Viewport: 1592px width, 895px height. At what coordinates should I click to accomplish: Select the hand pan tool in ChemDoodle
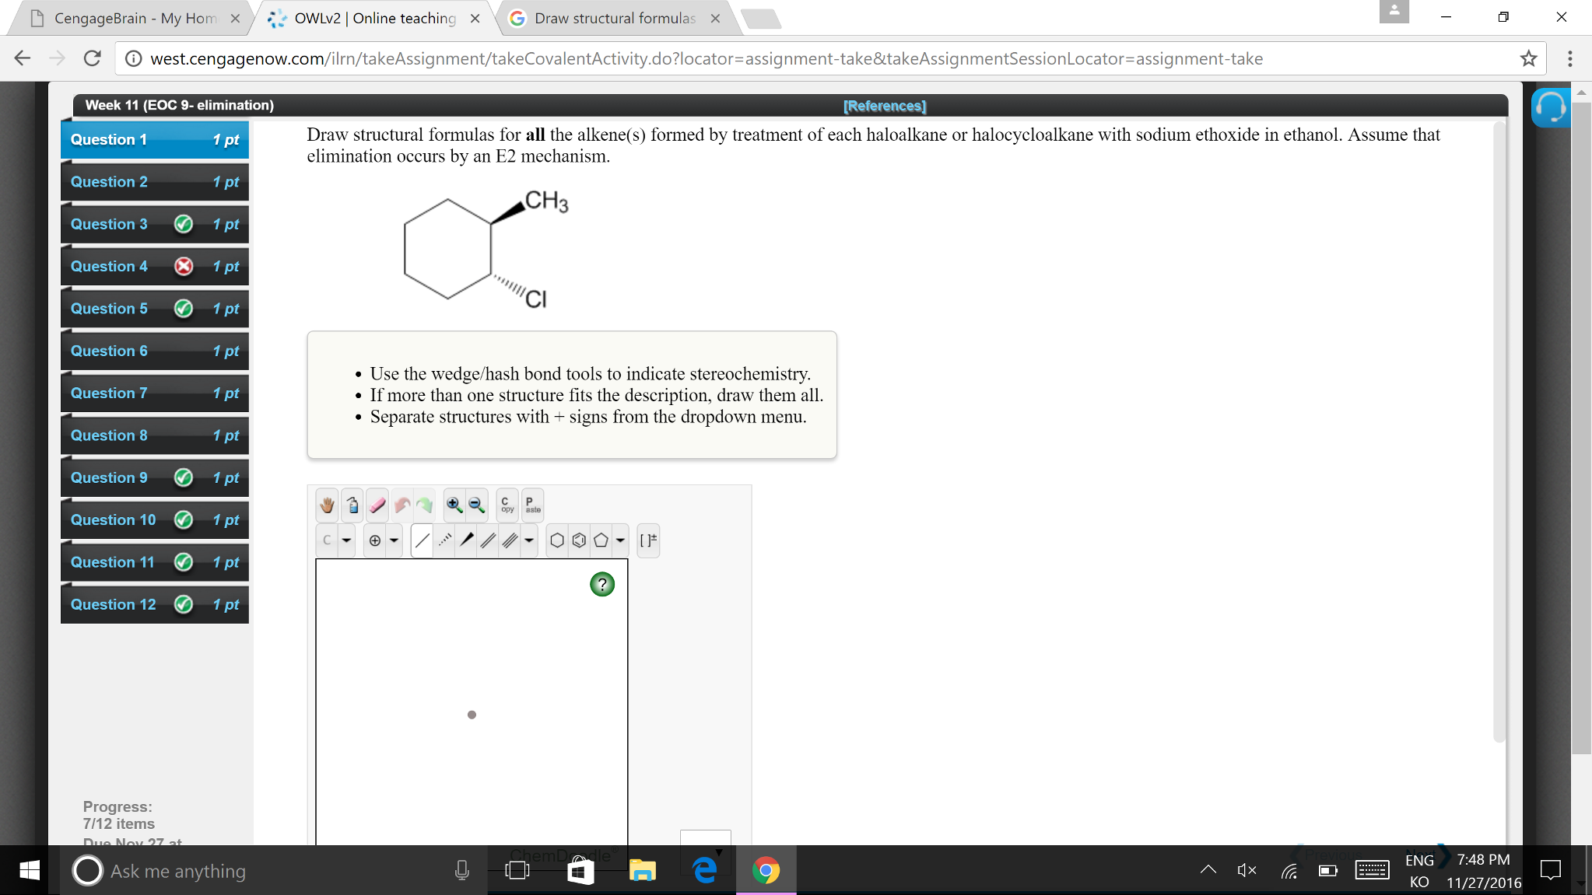tap(326, 505)
